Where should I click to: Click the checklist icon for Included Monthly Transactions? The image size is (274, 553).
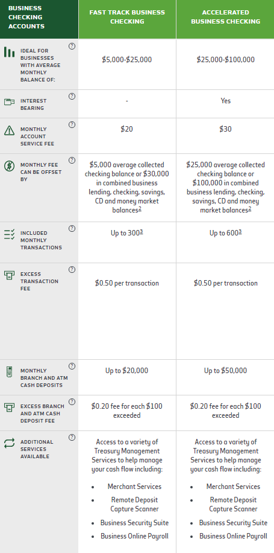[9, 234]
